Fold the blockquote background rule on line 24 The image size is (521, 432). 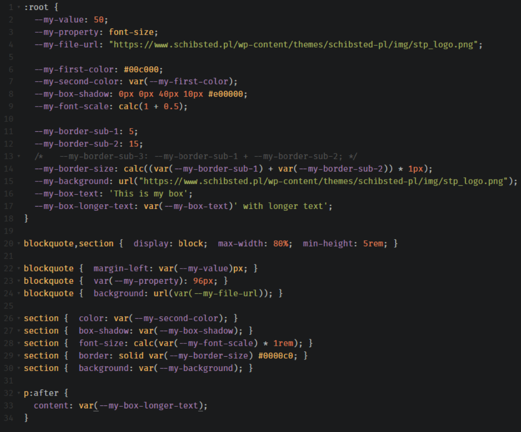click(19, 293)
